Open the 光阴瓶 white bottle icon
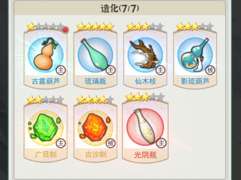241x180 pixels. pyautogui.click(x=145, y=127)
